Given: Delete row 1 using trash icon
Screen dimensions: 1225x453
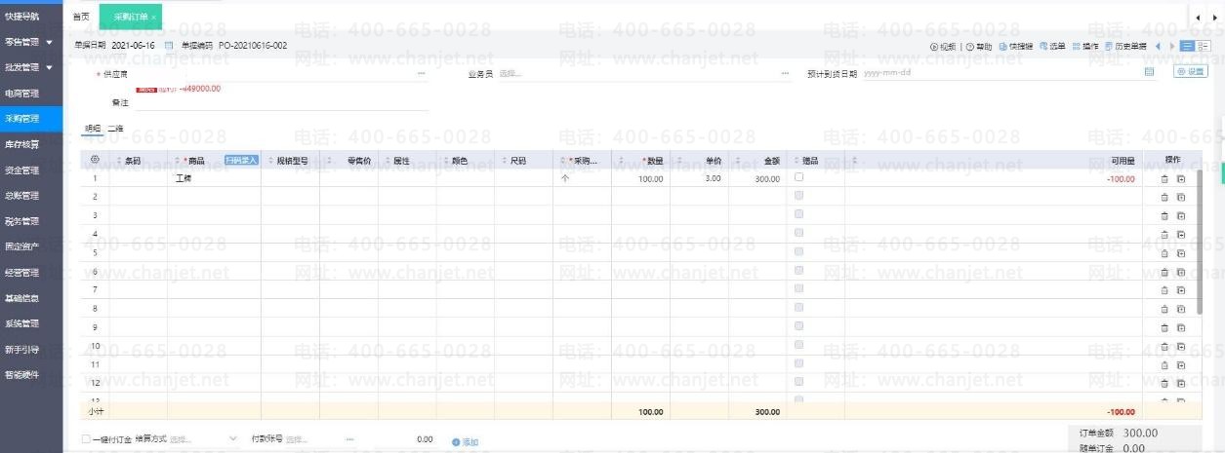Looking at the screenshot, I should point(1164,179).
